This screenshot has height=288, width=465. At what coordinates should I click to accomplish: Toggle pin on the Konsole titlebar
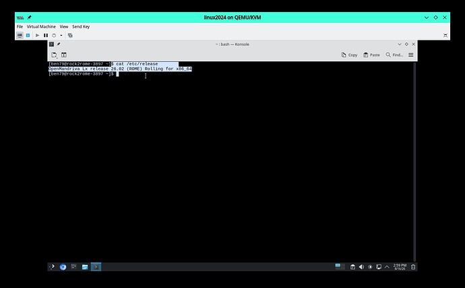pos(59,44)
